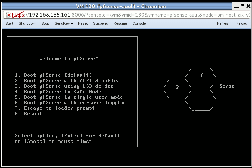
Task: Stop the virtual machine
Action: click(x=45, y=23)
